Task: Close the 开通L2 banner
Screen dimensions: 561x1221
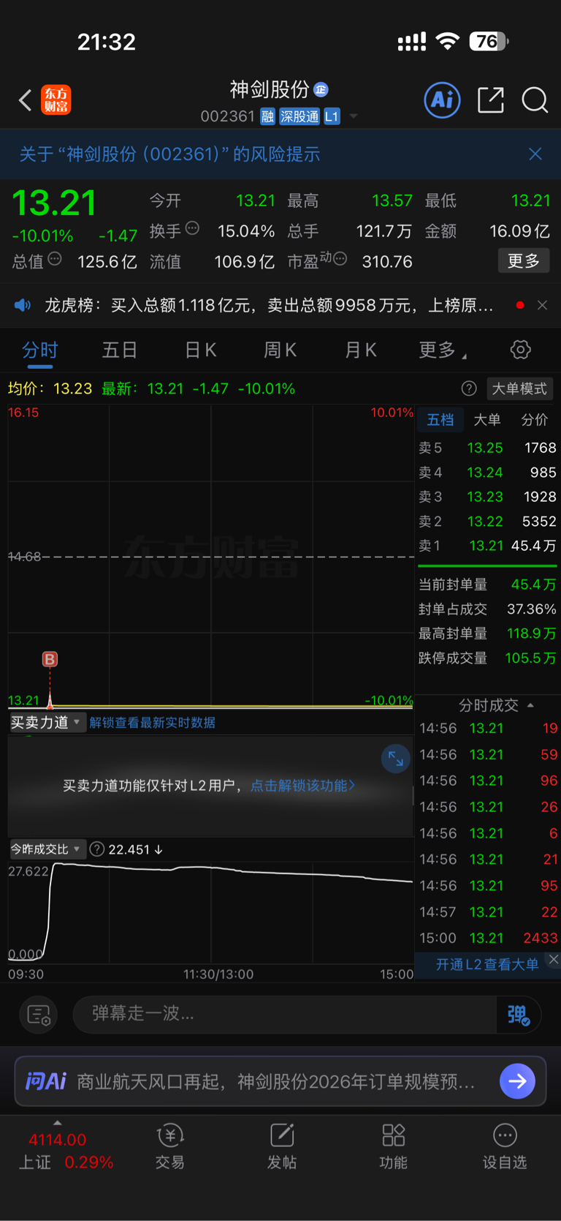Action: pyautogui.click(x=554, y=960)
